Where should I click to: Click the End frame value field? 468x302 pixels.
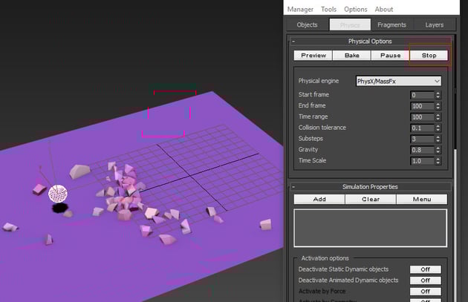[422, 106]
